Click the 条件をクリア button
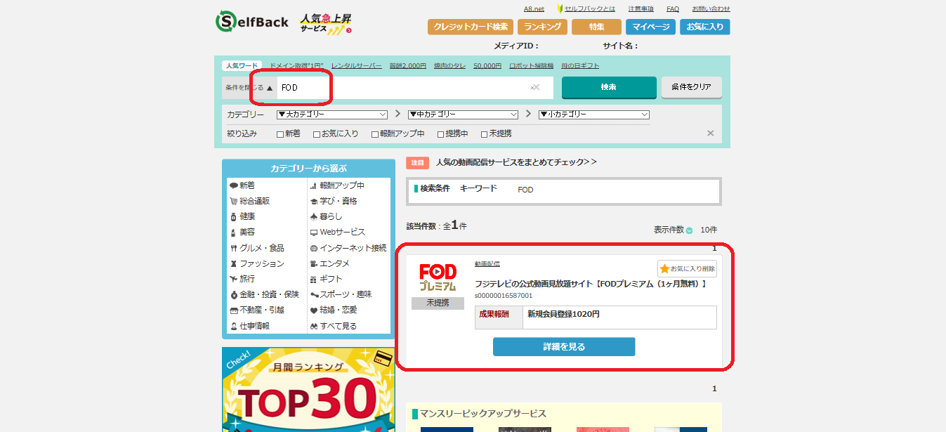Image resolution: width=946 pixels, height=432 pixels. [691, 87]
